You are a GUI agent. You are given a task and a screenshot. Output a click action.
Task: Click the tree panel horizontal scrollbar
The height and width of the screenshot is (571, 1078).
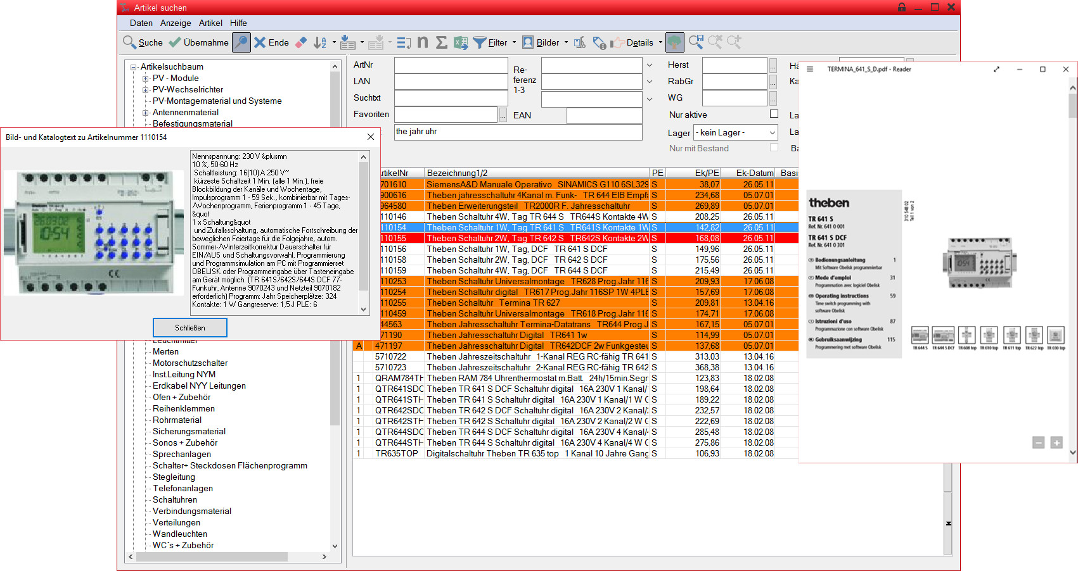pos(228,556)
